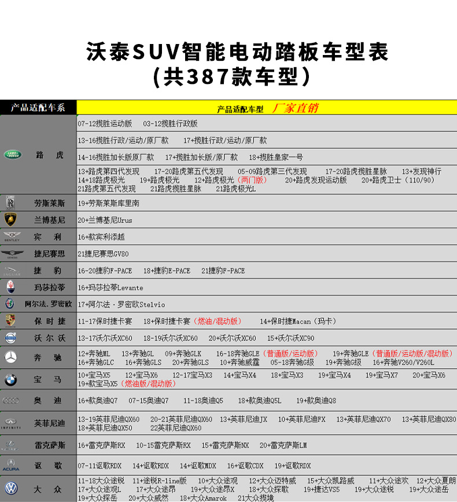The height and width of the screenshot is (502, 457).
Task: Click the Rolls-Royce logo icon
Action: 10,203
